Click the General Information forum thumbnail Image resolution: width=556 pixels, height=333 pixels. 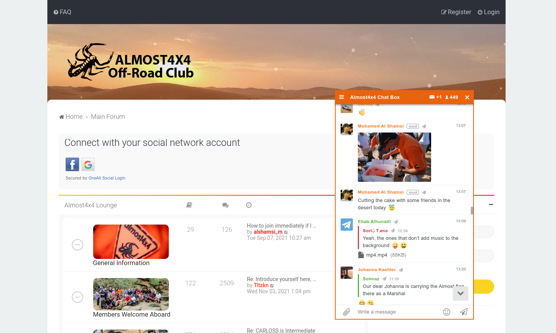tap(131, 242)
